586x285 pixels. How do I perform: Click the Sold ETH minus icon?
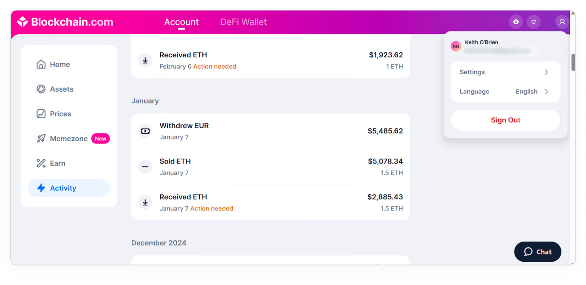click(x=145, y=167)
